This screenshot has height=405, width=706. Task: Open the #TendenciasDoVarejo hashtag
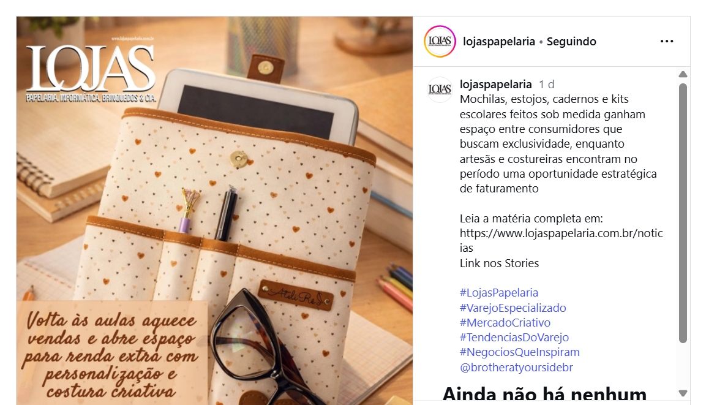point(514,338)
